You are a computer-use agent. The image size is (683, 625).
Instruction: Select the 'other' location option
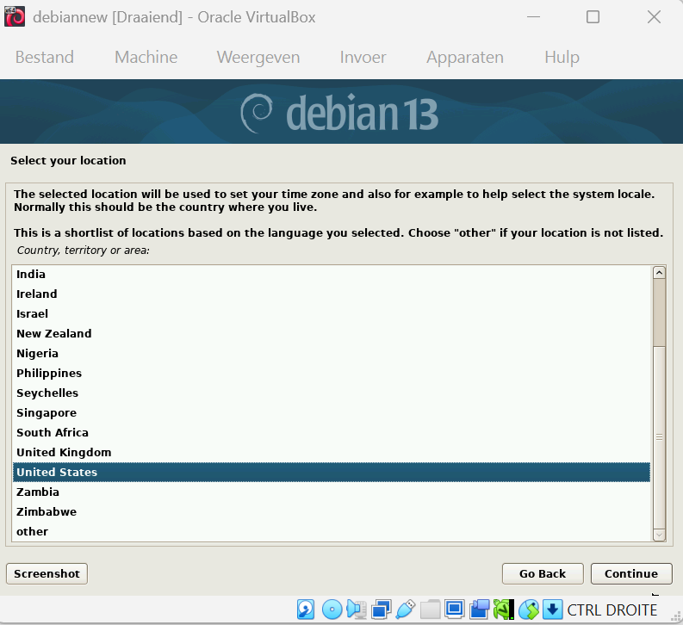pyautogui.click(x=331, y=531)
